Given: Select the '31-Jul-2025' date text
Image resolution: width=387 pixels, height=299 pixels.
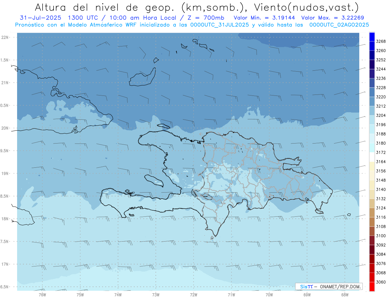Looking at the screenshot, I should (x=41, y=18).
